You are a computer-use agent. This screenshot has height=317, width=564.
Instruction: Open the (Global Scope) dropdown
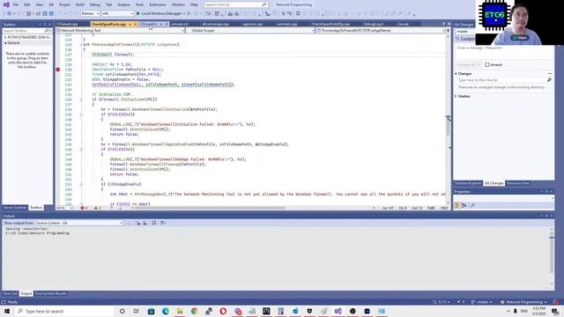tap(250, 31)
